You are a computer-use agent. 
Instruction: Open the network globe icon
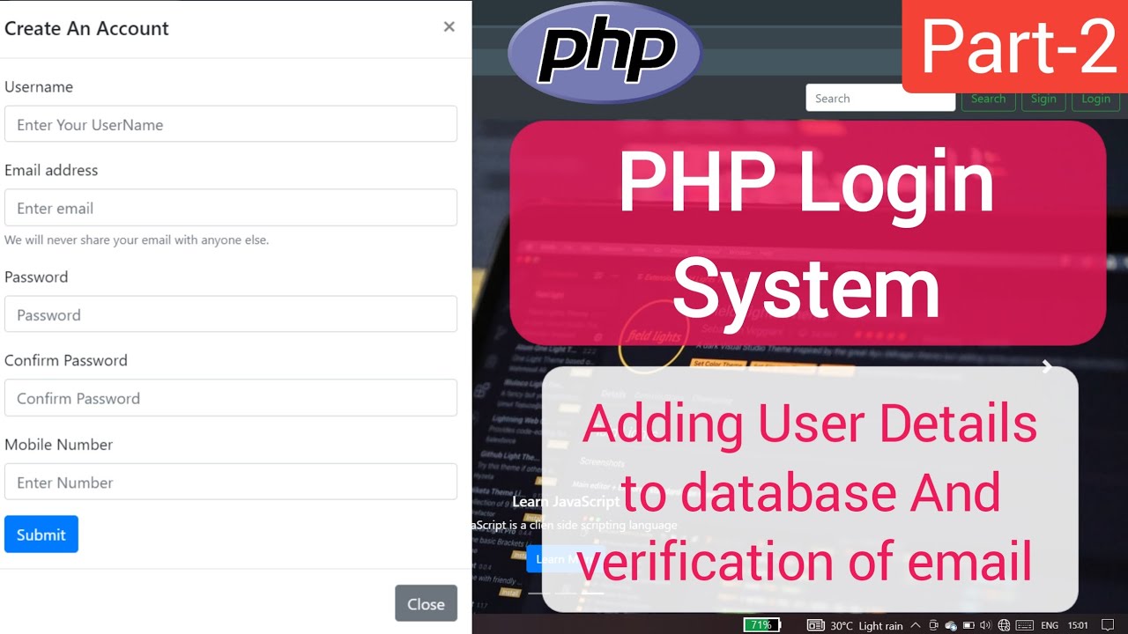point(1004,625)
